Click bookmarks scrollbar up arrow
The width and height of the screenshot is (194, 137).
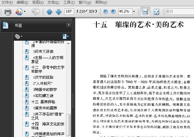[68, 43]
